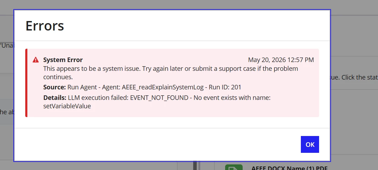Click the agent name AEEE_readExplainSystemLog
378x170 pixels.
pos(163,87)
